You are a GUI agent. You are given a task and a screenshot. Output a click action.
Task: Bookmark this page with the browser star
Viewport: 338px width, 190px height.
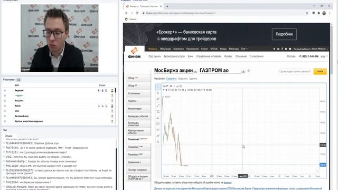point(307,13)
